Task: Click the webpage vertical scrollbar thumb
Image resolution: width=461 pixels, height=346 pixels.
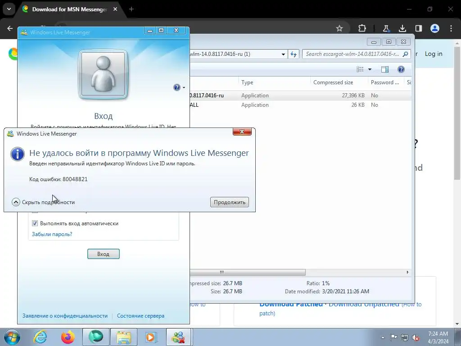Action: (457, 113)
